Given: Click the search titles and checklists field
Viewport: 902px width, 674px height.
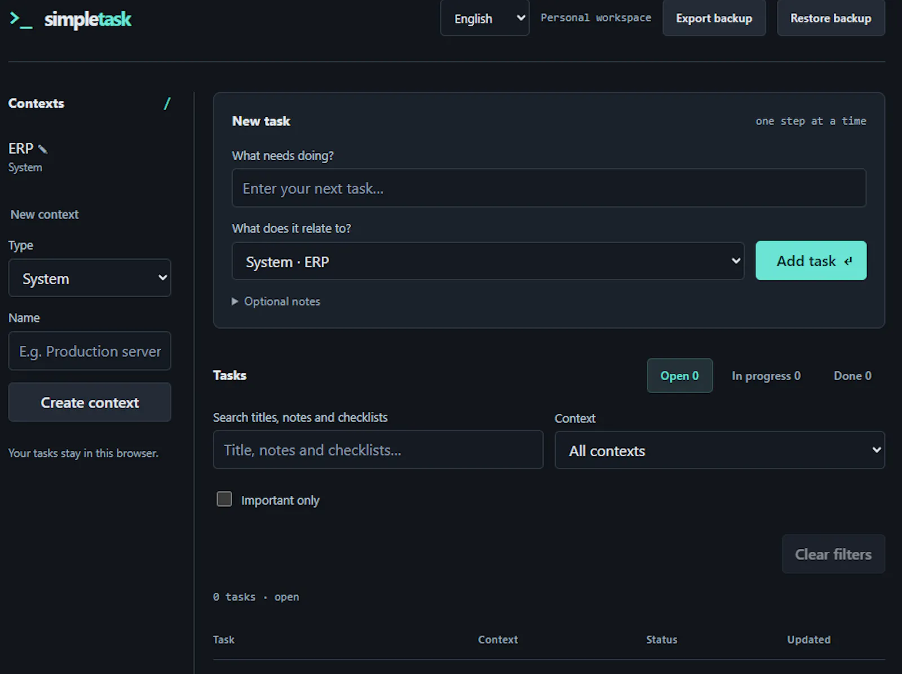Looking at the screenshot, I should coord(378,450).
